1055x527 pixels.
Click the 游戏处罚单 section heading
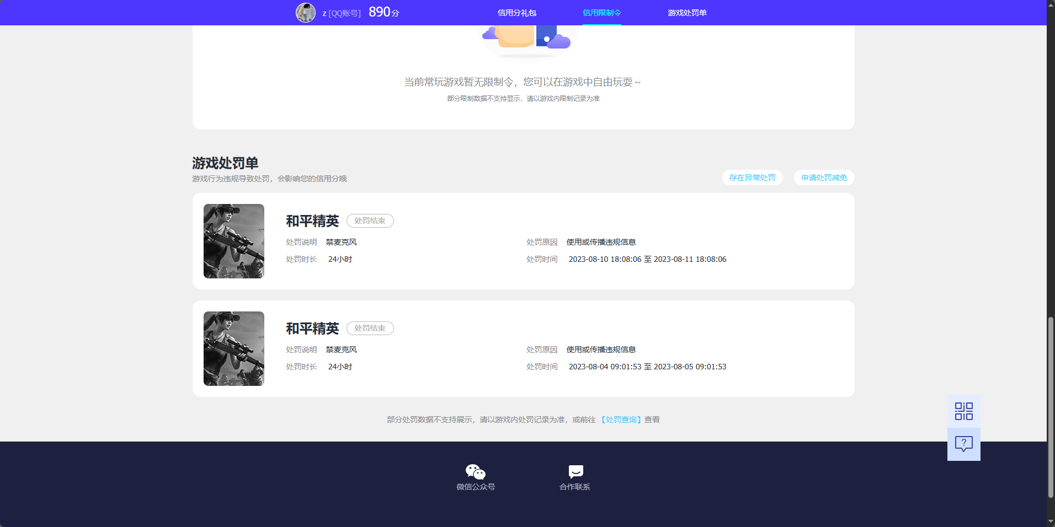[x=225, y=163]
